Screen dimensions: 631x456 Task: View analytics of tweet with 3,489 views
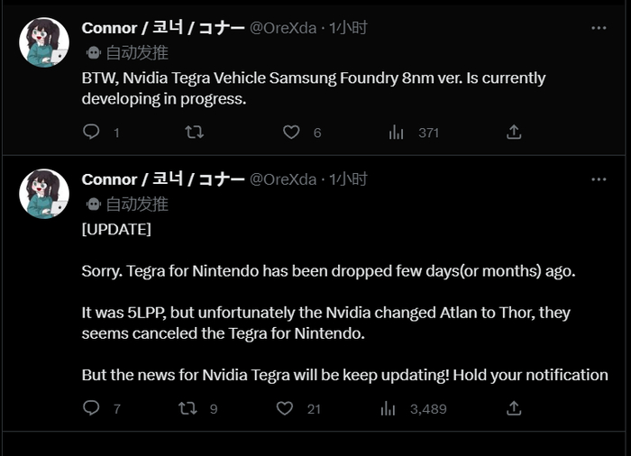pyautogui.click(x=389, y=408)
